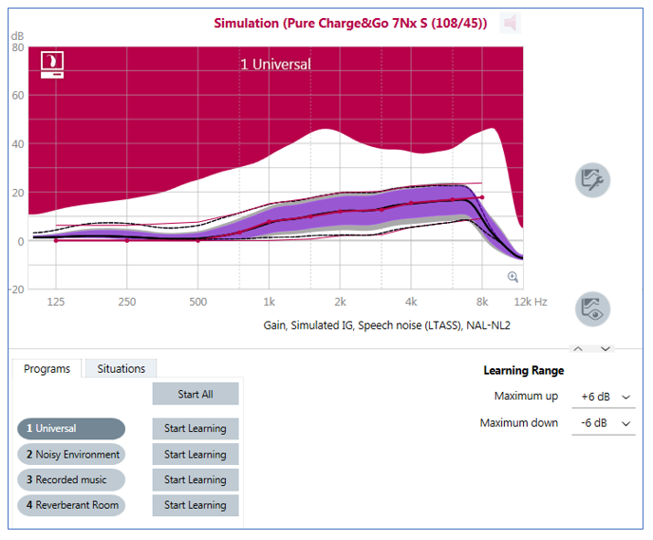Start Learning for 2 Noisy Environment
Viewport: 653px width, 540px height.
coord(196,455)
